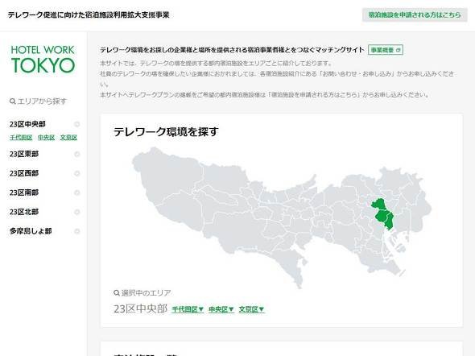
Task: Expand the 23区東部 sidebar section
Action: 77,154
